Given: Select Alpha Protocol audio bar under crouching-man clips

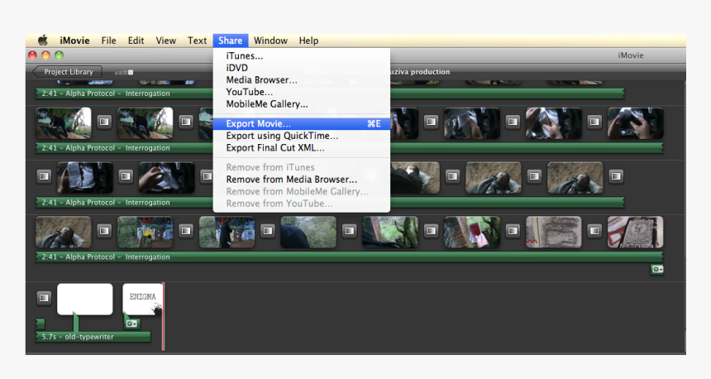Looking at the screenshot, I should click(x=350, y=148).
